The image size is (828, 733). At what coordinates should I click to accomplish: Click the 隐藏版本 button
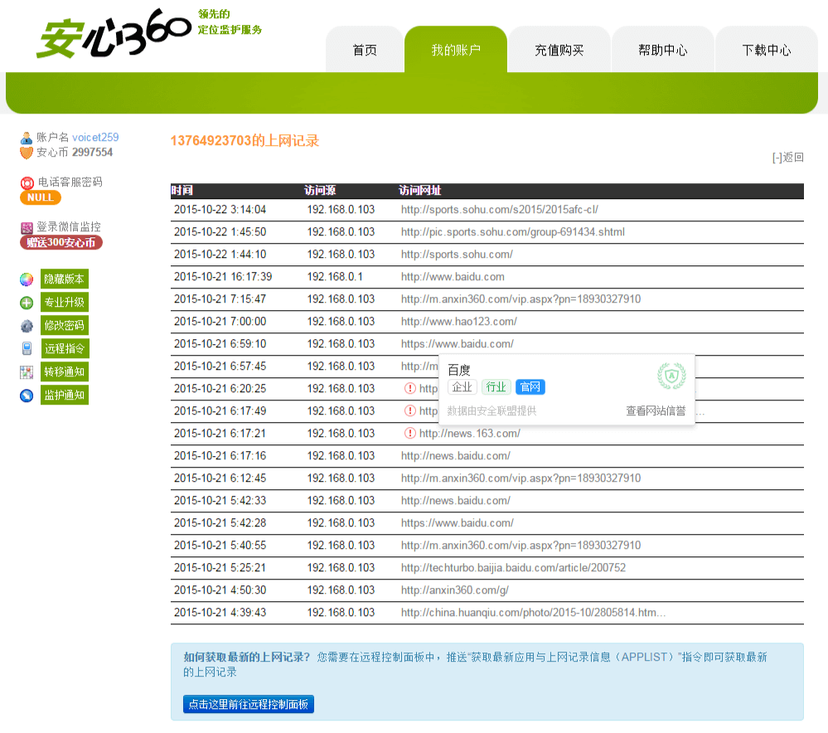pyautogui.click(x=65, y=279)
